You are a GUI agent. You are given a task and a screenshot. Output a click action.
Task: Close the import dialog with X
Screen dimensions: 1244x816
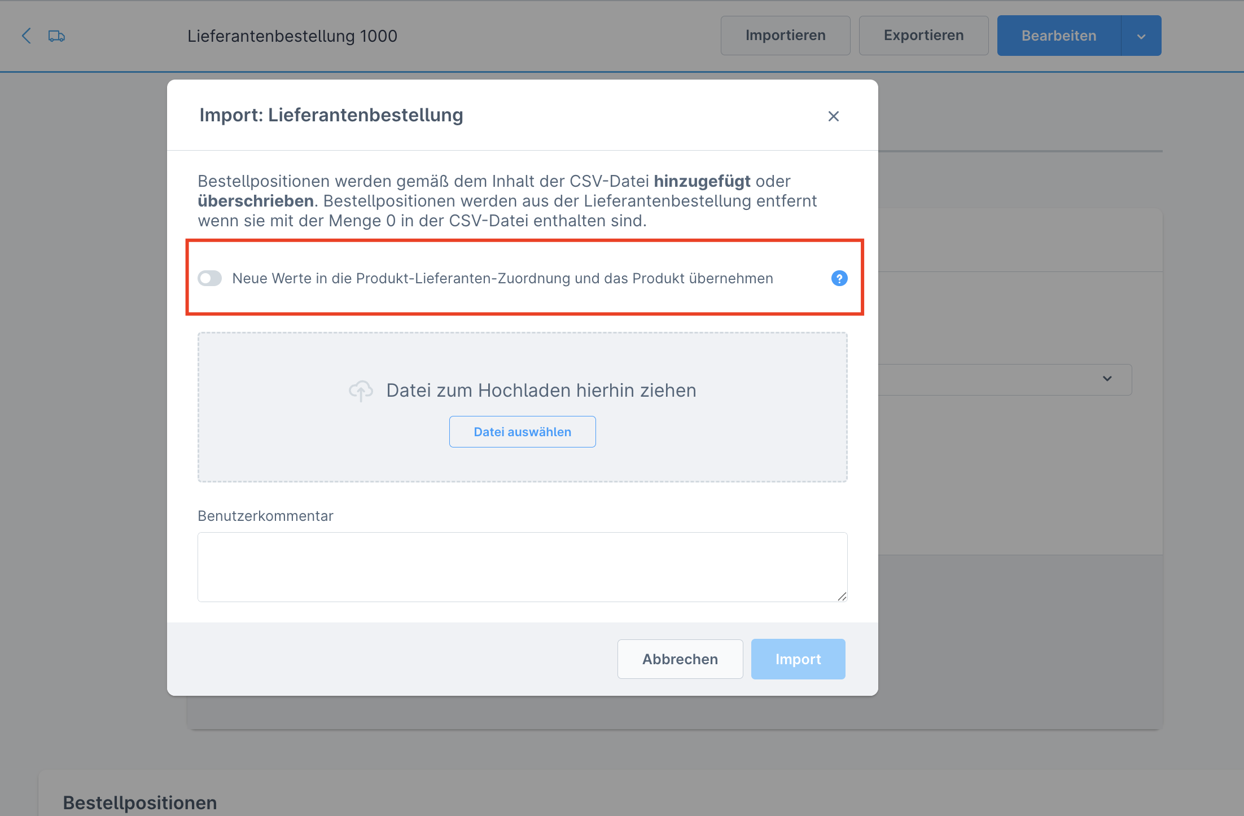pyautogui.click(x=833, y=116)
